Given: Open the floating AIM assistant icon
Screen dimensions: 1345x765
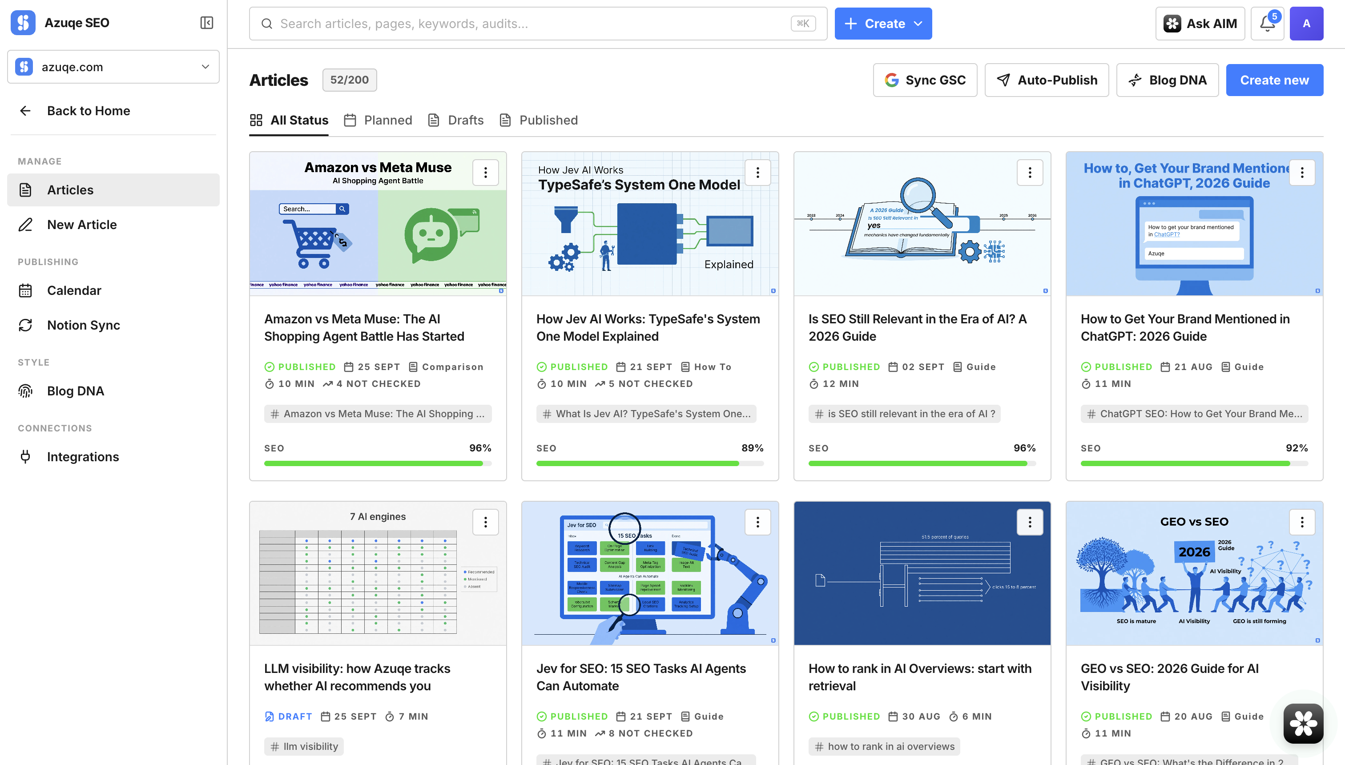Looking at the screenshot, I should coord(1303,724).
